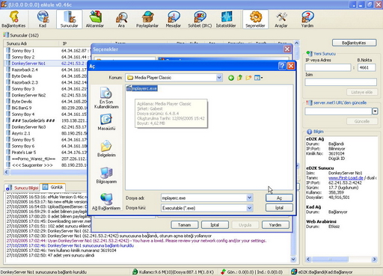Open the Sohbet (IRC) toolbar icon
Screen dimensions: 383x276
click(x=200, y=19)
